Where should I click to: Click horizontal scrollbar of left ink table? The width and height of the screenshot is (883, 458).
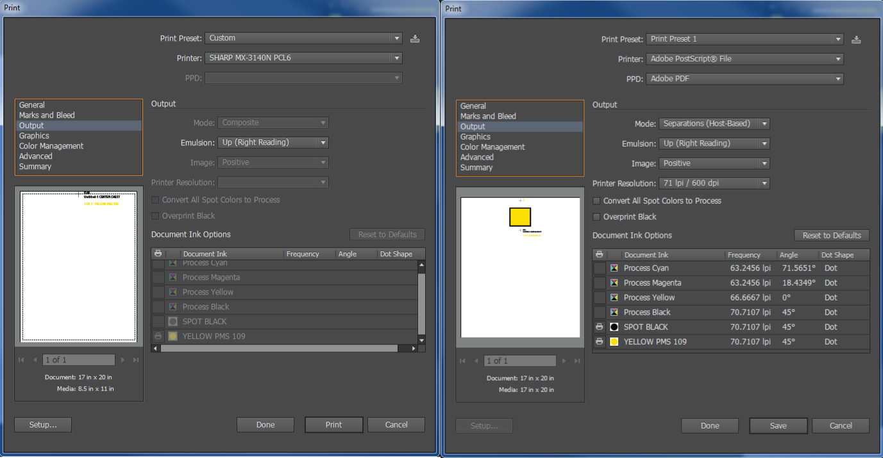(284, 348)
